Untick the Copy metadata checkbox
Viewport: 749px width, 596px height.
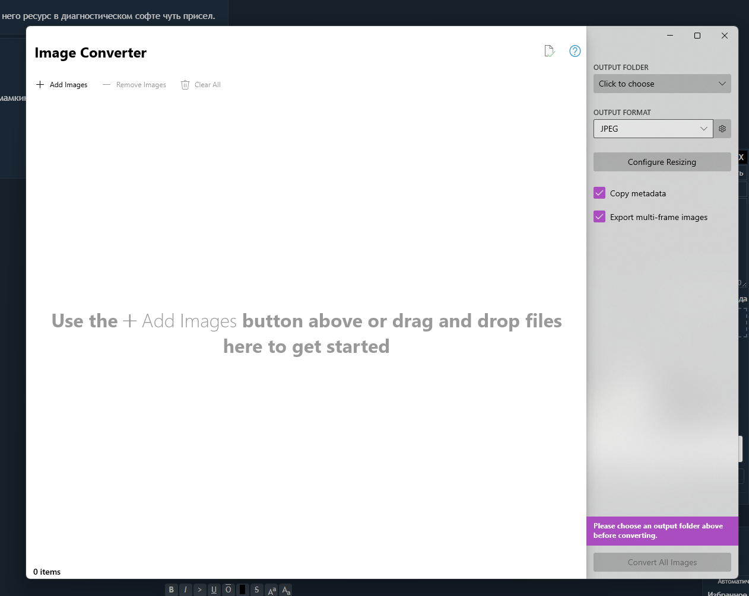coord(599,193)
